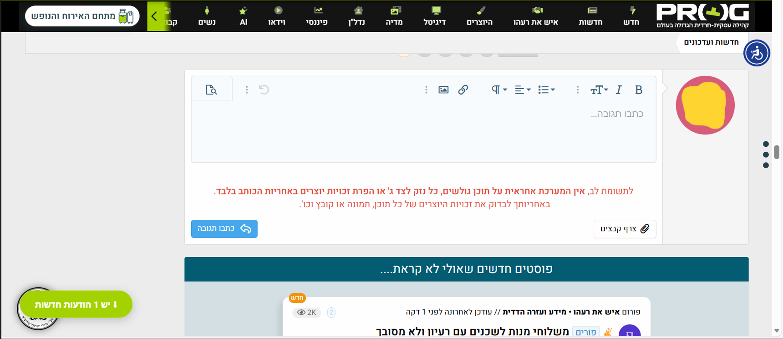Open more options next to undo
The height and width of the screenshot is (339, 783).
click(247, 90)
